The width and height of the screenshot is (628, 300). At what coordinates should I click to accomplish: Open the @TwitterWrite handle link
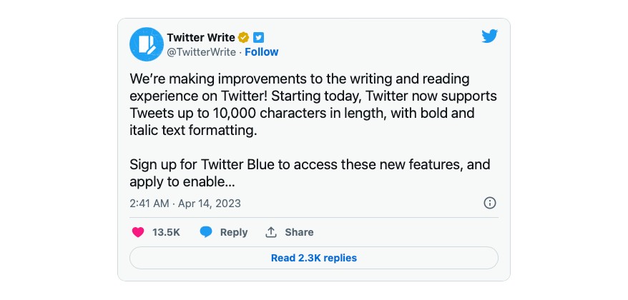202,52
